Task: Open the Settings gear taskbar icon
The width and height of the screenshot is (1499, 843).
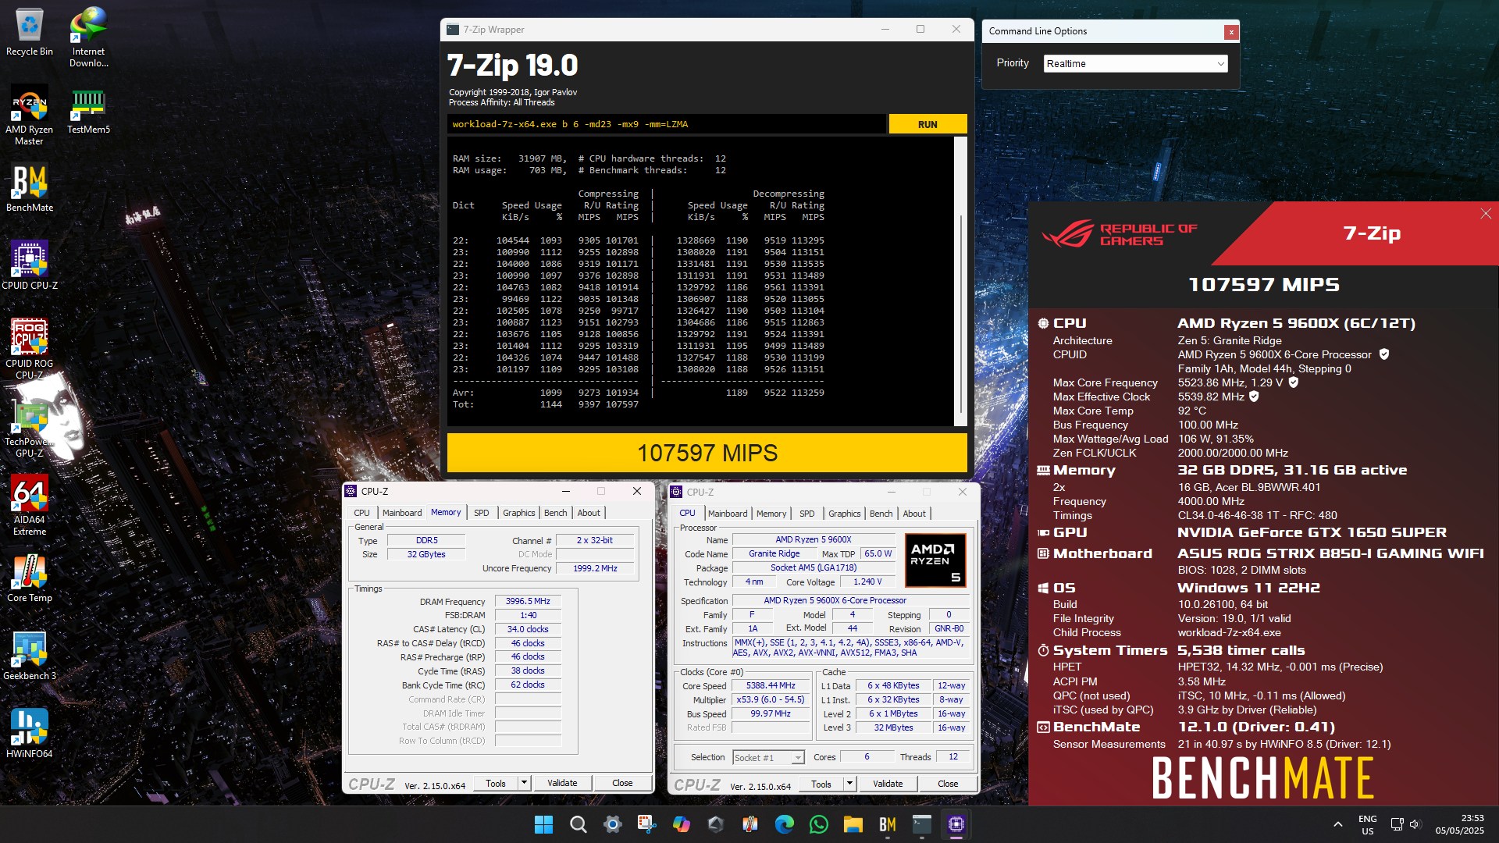Action: click(612, 824)
